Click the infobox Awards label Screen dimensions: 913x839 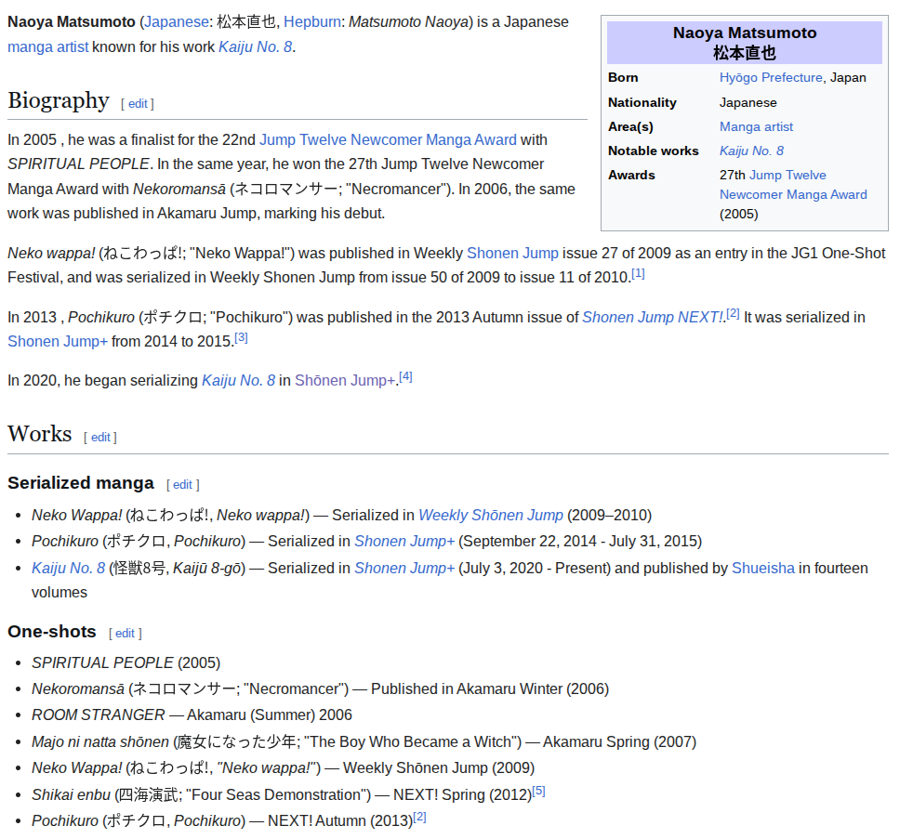pyautogui.click(x=631, y=176)
